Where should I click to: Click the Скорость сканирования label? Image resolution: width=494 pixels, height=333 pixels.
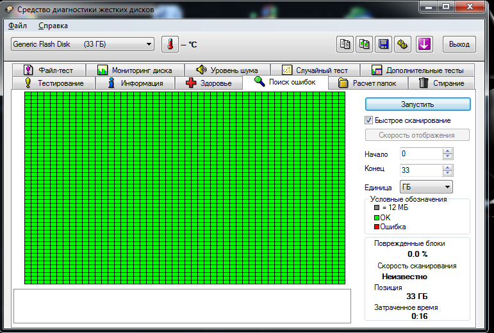pyautogui.click(x=417, y=266)
